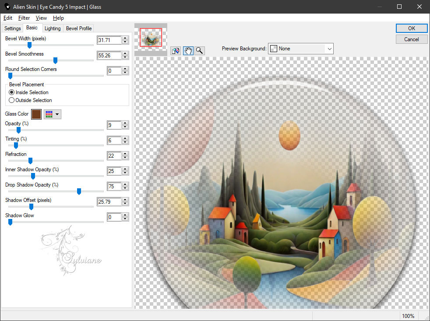This screenshot has width=430, height=321.
Task: Switch to the Settings tab
Action: point(12,28)
